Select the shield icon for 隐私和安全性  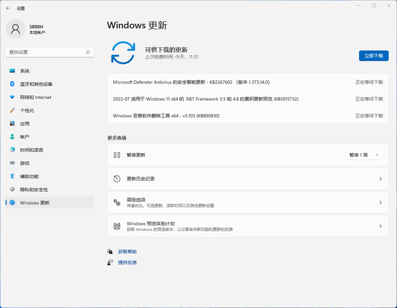12,190
